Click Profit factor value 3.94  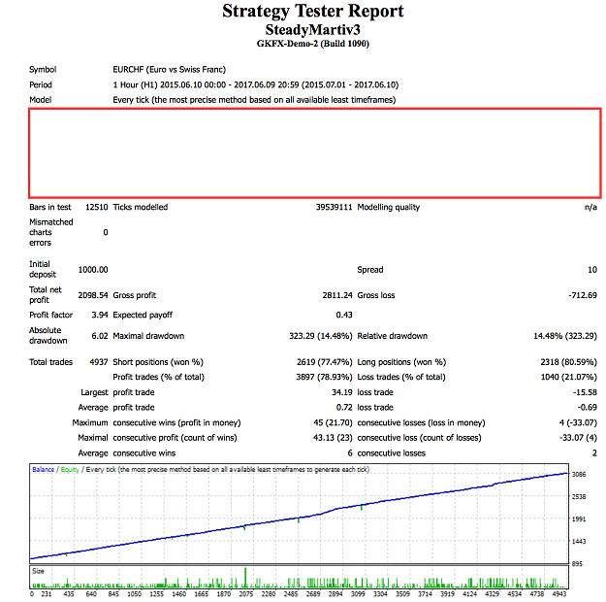tap(100, 316)
